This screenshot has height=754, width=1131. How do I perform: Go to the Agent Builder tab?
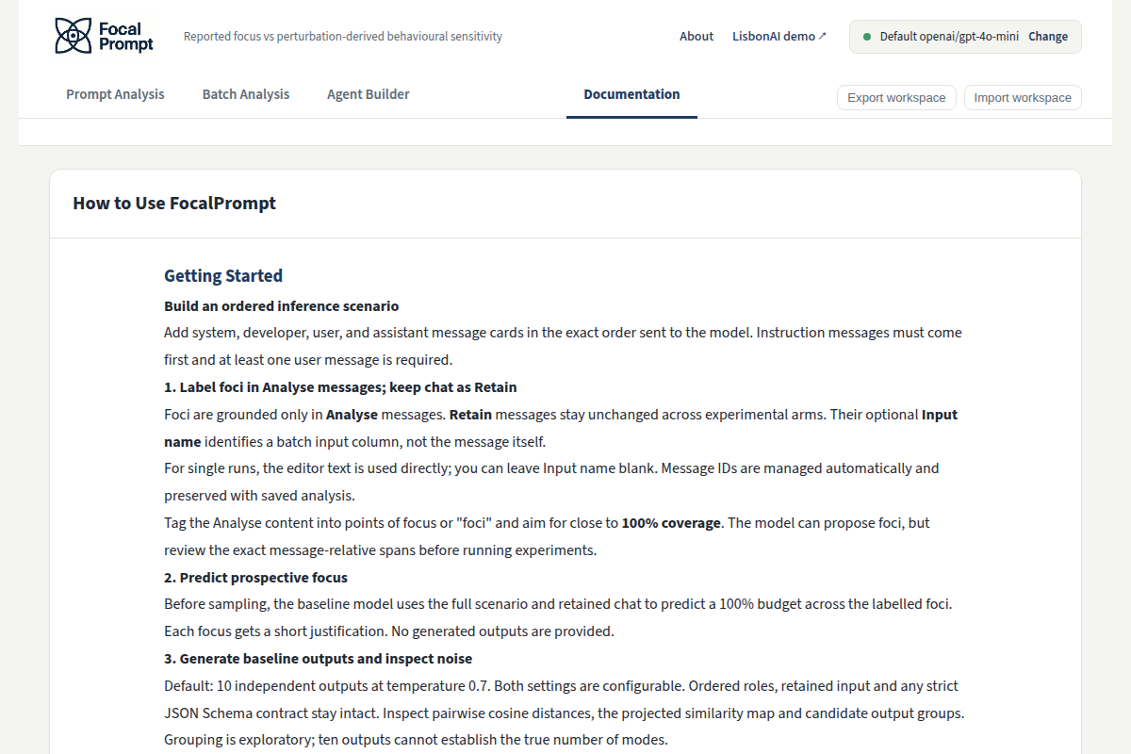(369, 94)
